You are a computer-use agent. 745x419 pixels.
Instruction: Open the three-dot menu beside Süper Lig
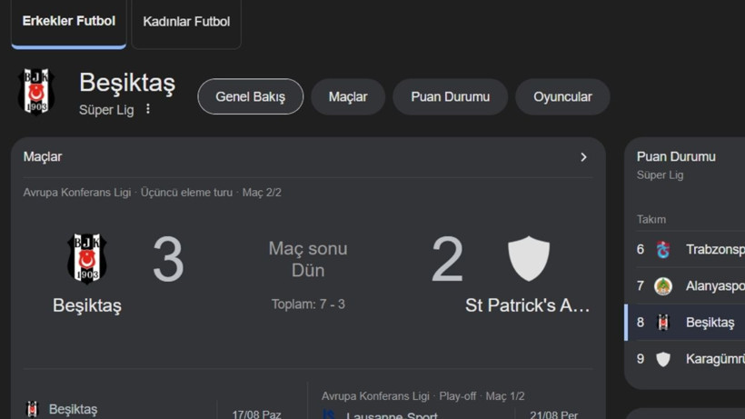[148, 109]
